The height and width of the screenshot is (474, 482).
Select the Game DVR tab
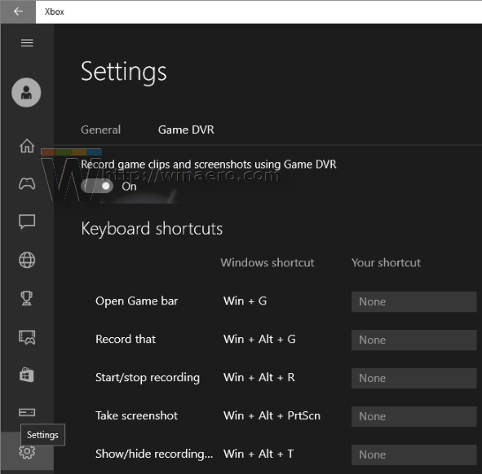(186, 129)
